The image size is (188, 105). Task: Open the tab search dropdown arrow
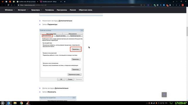(x=173, y=2)
